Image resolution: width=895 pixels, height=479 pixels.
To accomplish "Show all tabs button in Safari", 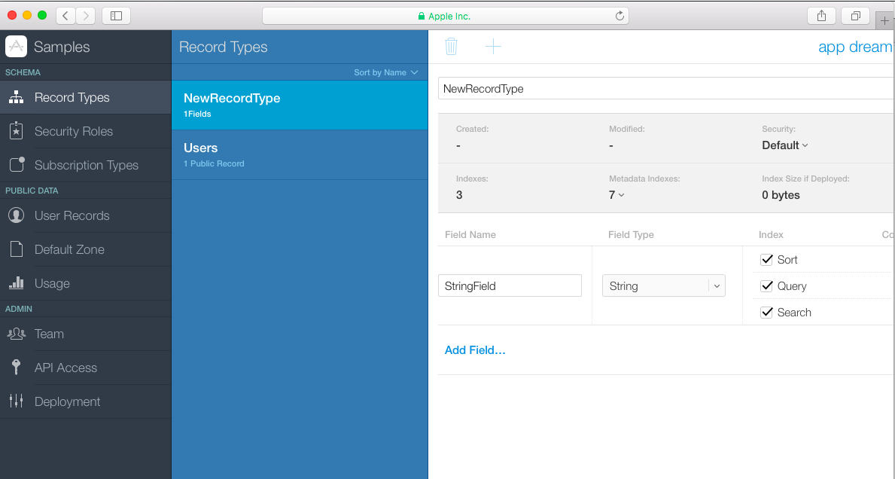I will [856, 16].
